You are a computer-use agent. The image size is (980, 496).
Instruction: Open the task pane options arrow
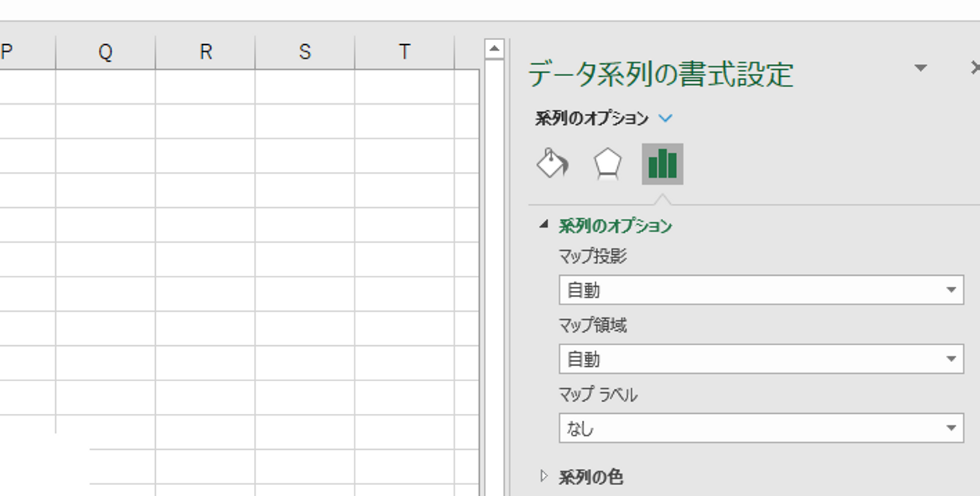tap(920, 68)
